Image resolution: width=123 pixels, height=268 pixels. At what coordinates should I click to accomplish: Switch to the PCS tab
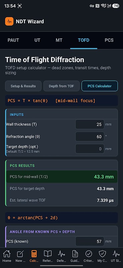109,40
